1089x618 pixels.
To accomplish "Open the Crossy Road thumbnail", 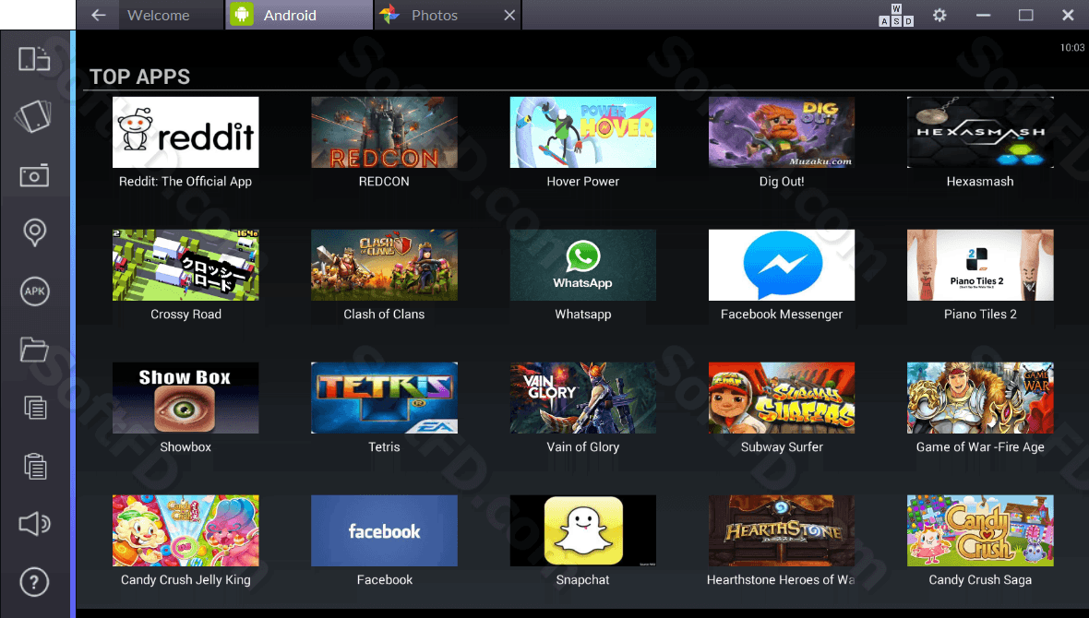I will tap(185, 266).
